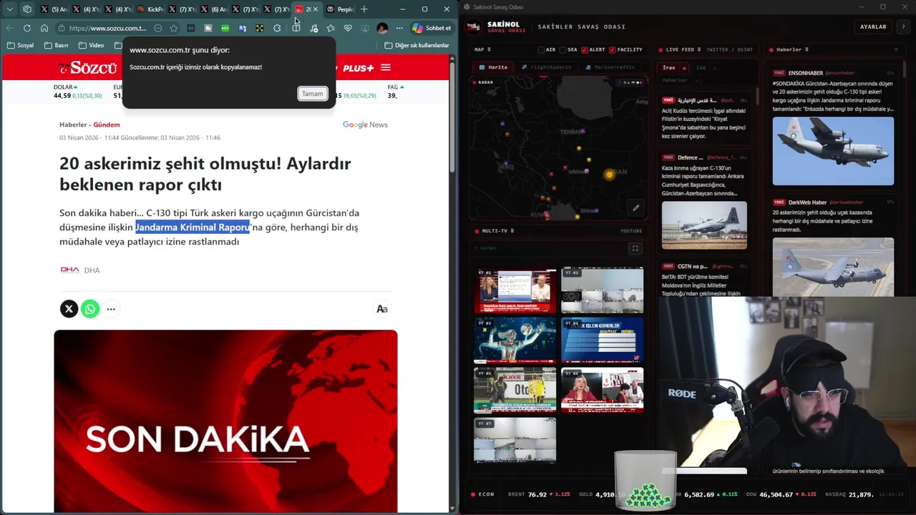Reload the page with the refresh icon
Screen dimensions: 916x515
click(27, 29)
